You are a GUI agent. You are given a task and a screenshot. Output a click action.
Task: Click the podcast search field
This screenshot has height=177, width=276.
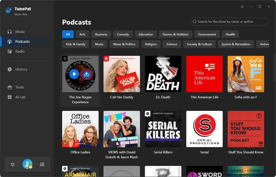[x=229, y=21]
